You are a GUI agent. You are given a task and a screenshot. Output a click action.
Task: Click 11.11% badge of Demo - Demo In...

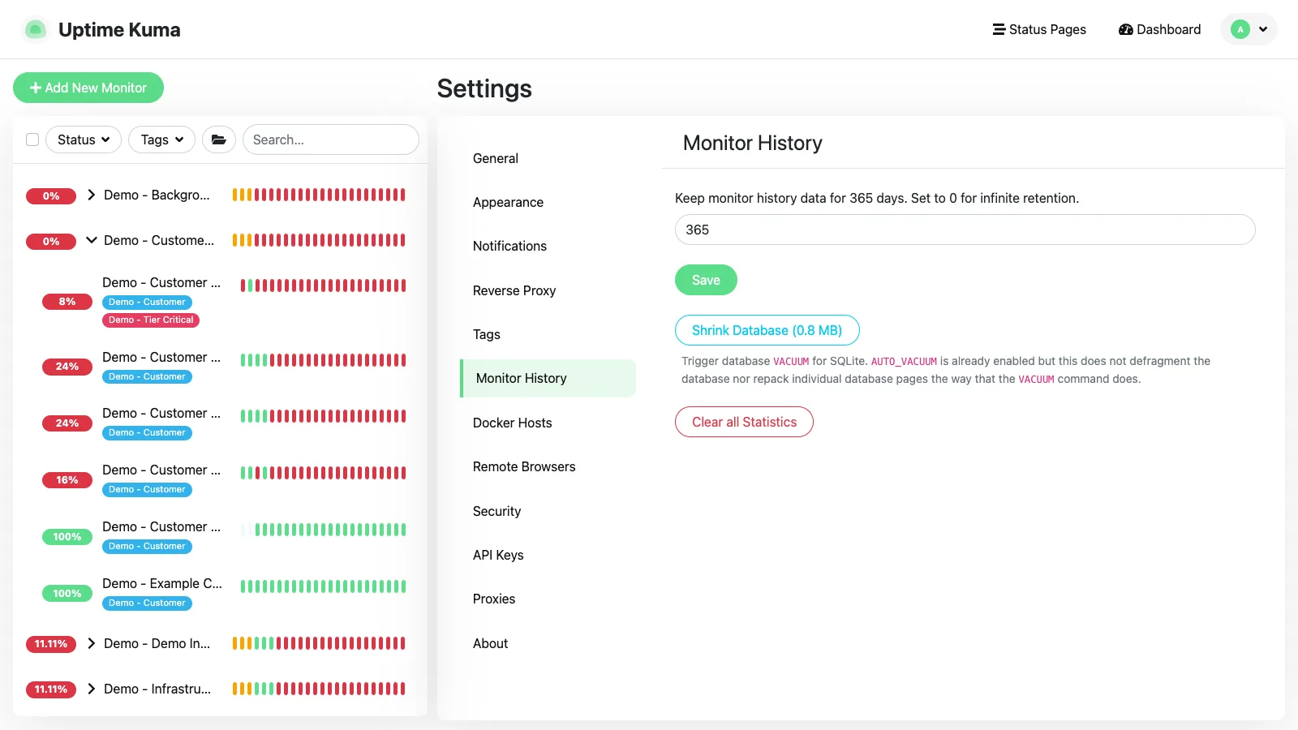pos(51,644)
